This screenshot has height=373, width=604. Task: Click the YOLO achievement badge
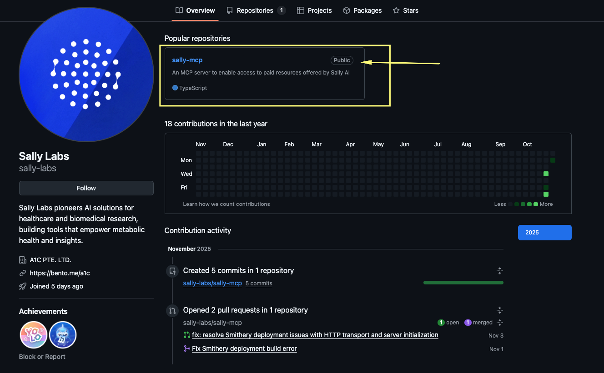point(34,335)
